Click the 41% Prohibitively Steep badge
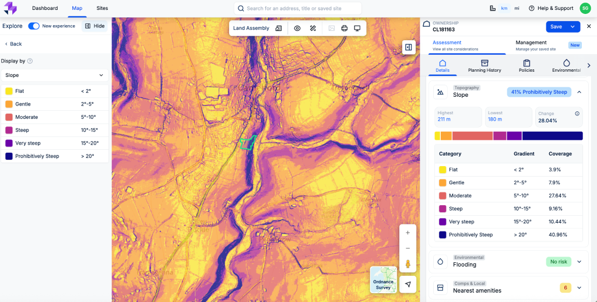 point(539,92)
